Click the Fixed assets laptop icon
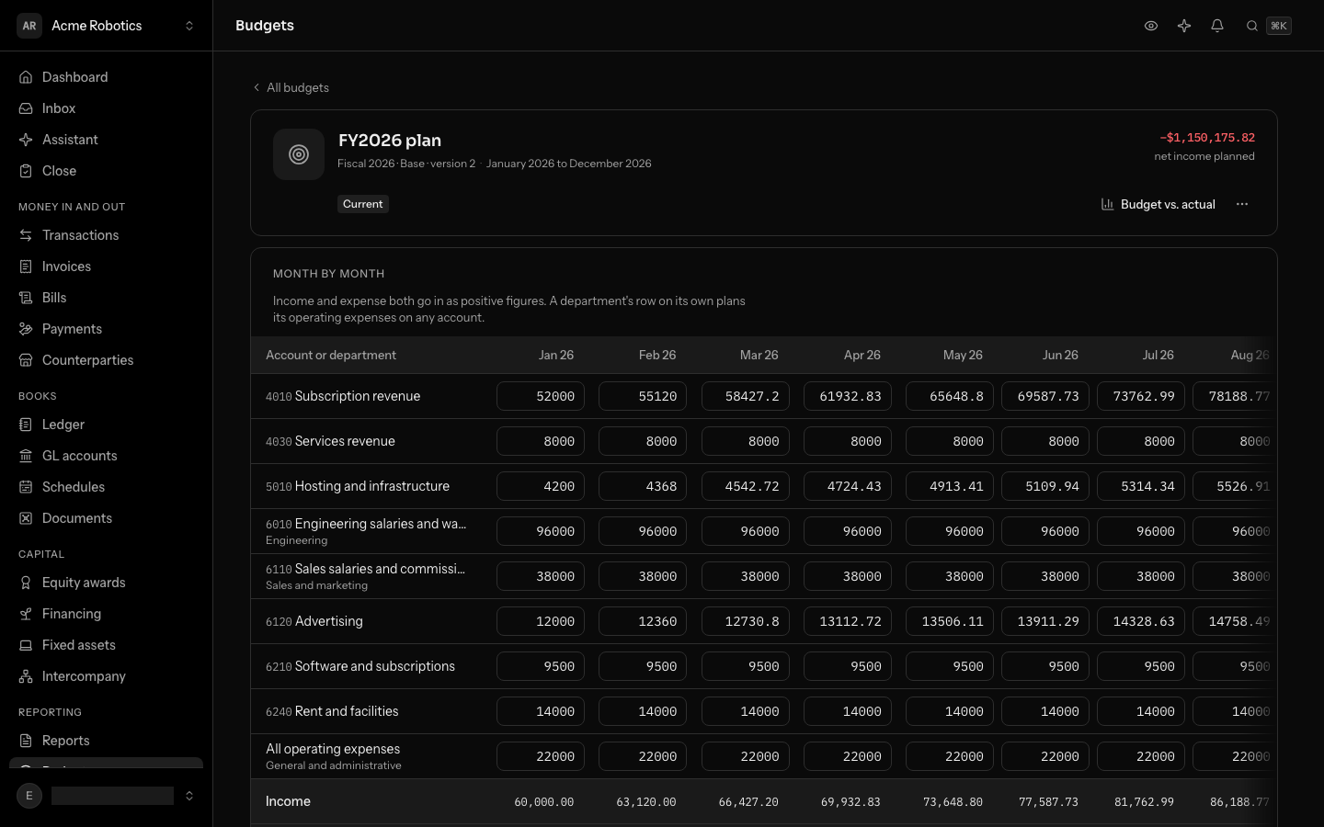1324x827 pixels. point(26,645)
